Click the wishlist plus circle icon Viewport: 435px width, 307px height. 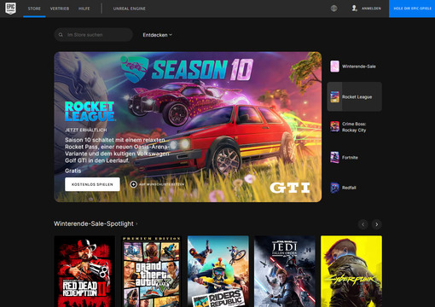coord(133,184)
